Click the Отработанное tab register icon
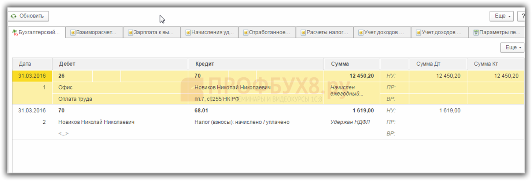Screen dimensions: 532x181 [245, 33]
